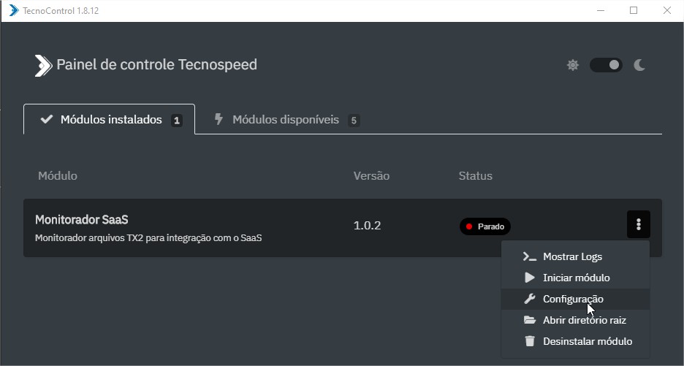Click the Versão column header

pyautogui.click(x=371, y=176)
